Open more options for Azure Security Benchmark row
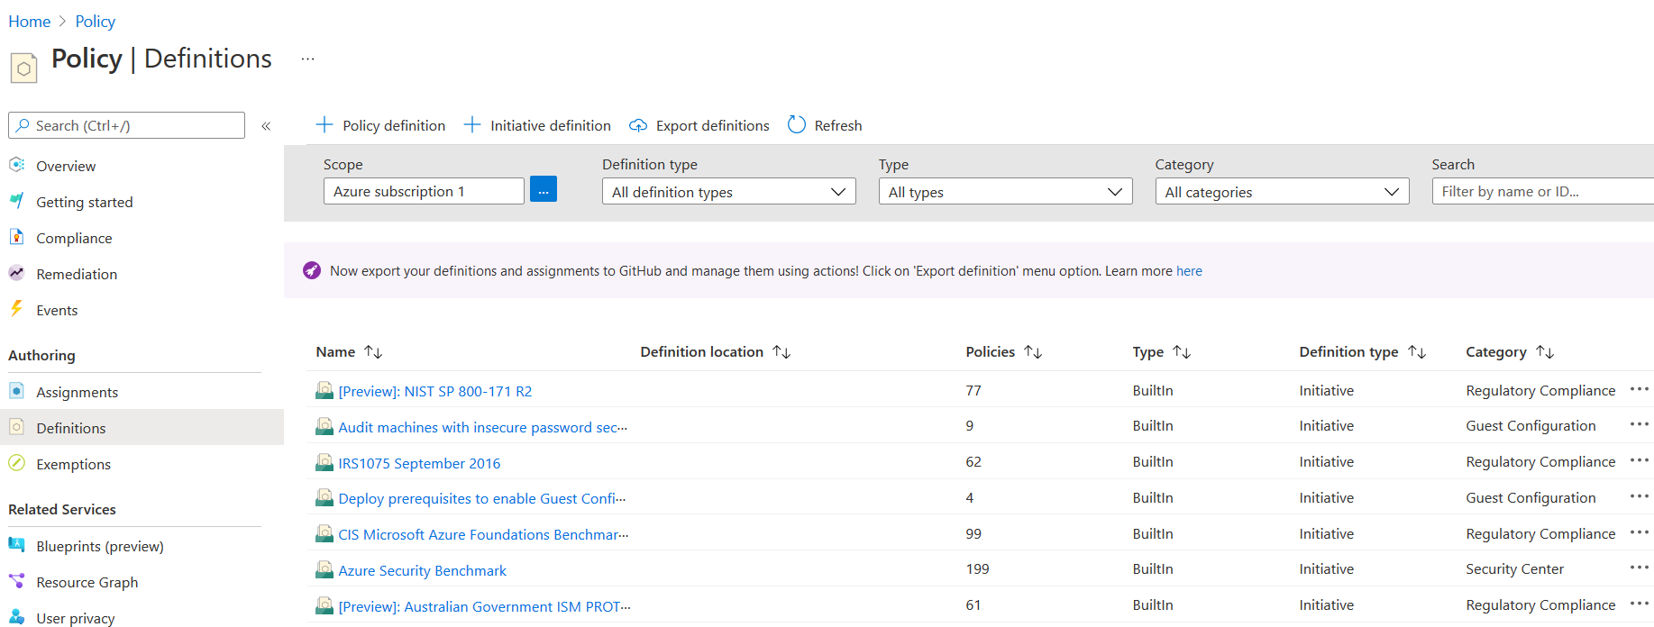The width and height of the screenshot is (1654, 627). [x=1639, y=568]
